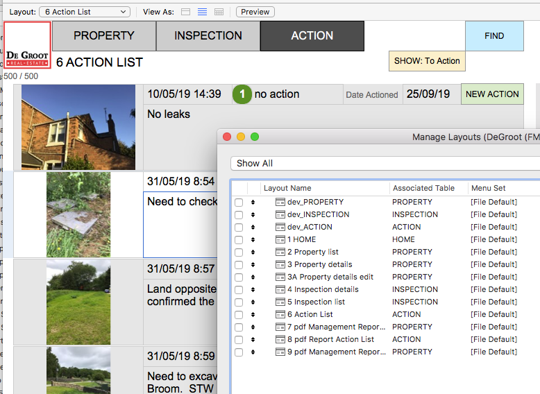540x394 pixels.
Task: Click [File Default] menu set for 1 HOME
Action: click(494, 239)
